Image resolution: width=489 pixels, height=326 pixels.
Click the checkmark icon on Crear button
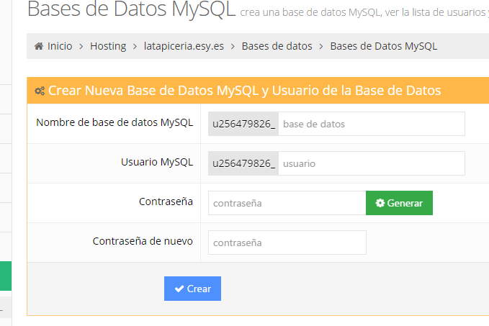tap(179, 289)
